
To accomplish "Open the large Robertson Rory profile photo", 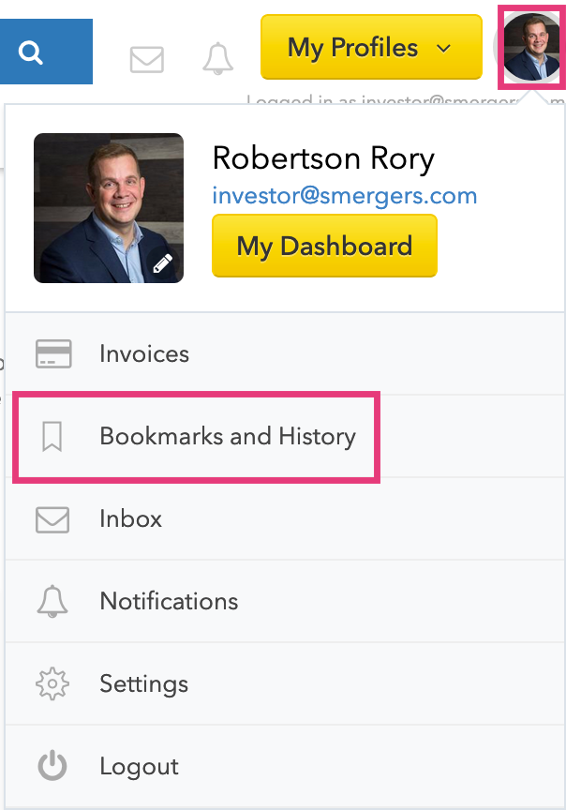I will point(109,208).
